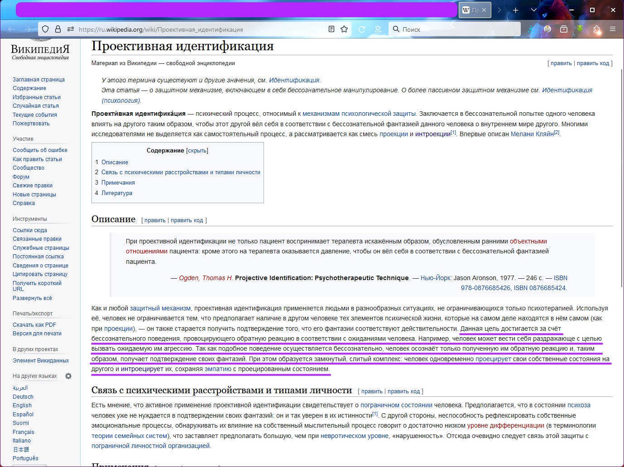Switch to the Français language version
The height and width of the screenshot is (467, 624).
(24, 432)
